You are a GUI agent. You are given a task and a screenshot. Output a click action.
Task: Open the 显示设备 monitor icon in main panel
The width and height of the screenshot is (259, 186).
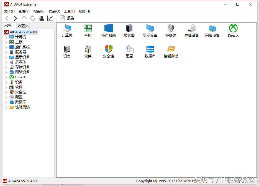(150, 31)
